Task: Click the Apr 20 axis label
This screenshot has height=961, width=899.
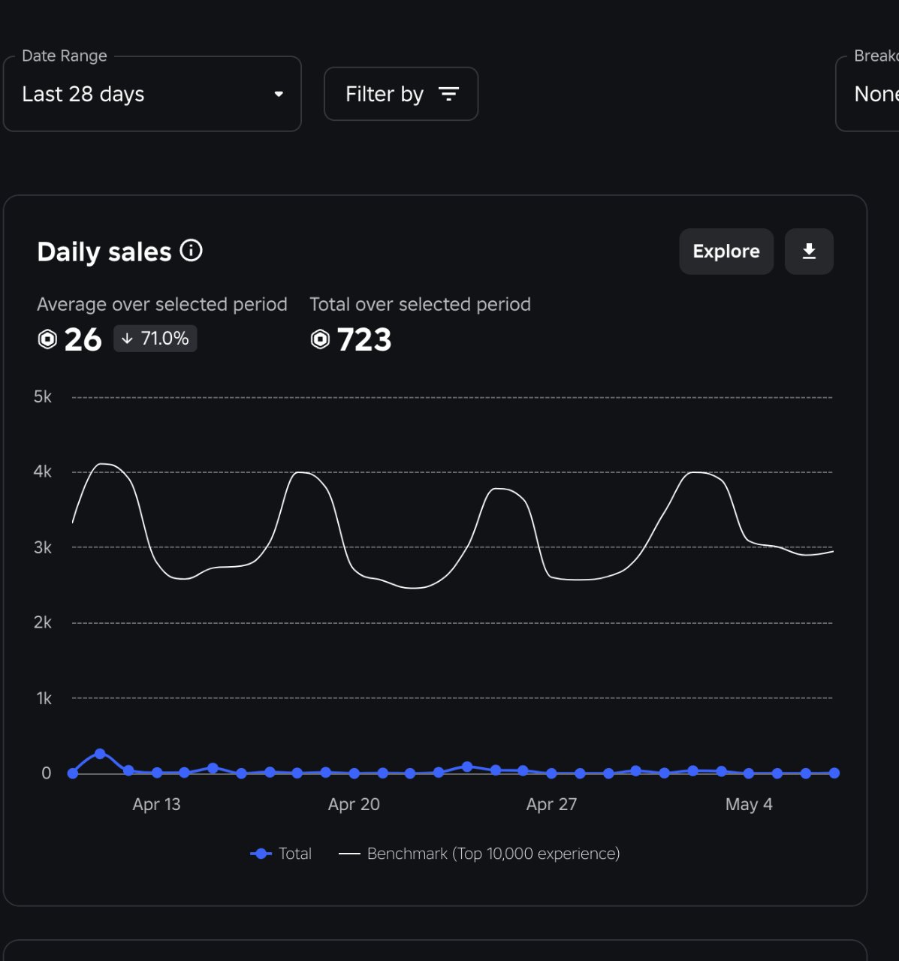Action: tap(354, 804)
